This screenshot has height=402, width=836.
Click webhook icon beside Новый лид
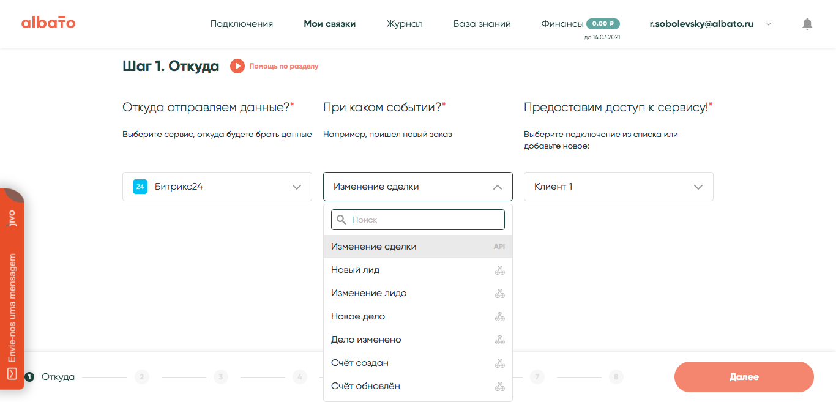click(499, 270)
